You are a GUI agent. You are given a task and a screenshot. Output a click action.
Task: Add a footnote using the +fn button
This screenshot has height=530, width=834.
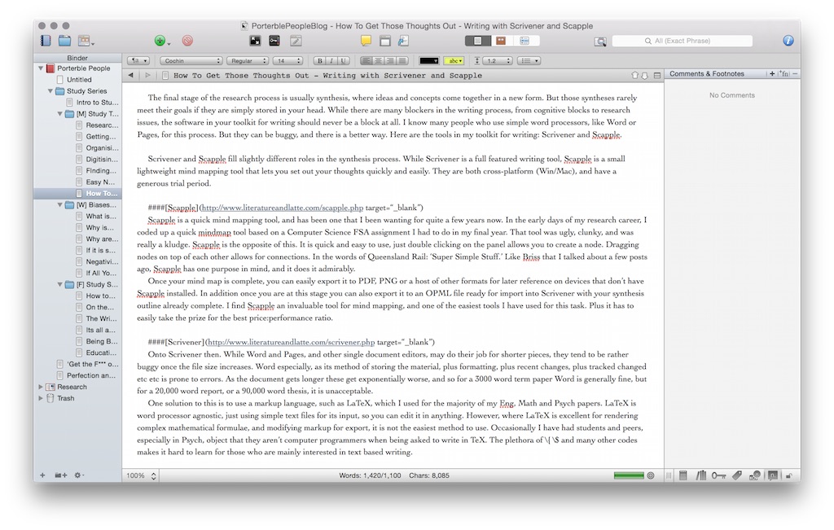[x=784, y=74]
